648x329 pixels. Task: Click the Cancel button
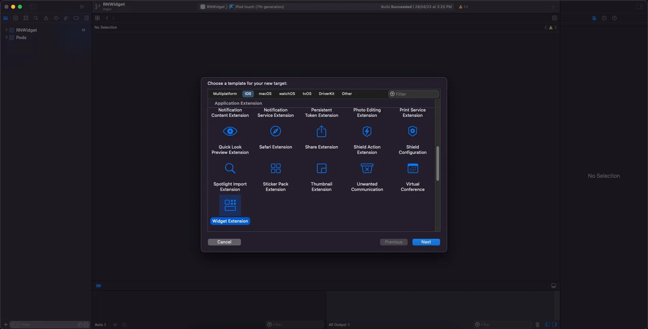pyautogui.click(x=224, y=242)
